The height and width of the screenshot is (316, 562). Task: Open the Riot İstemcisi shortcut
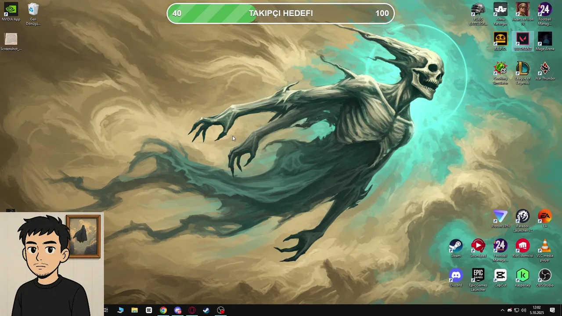pyautogui.click(x=522, y=248)
